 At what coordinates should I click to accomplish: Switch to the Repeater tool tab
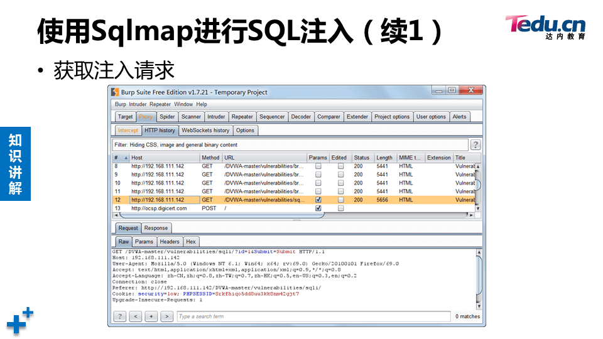242,117
